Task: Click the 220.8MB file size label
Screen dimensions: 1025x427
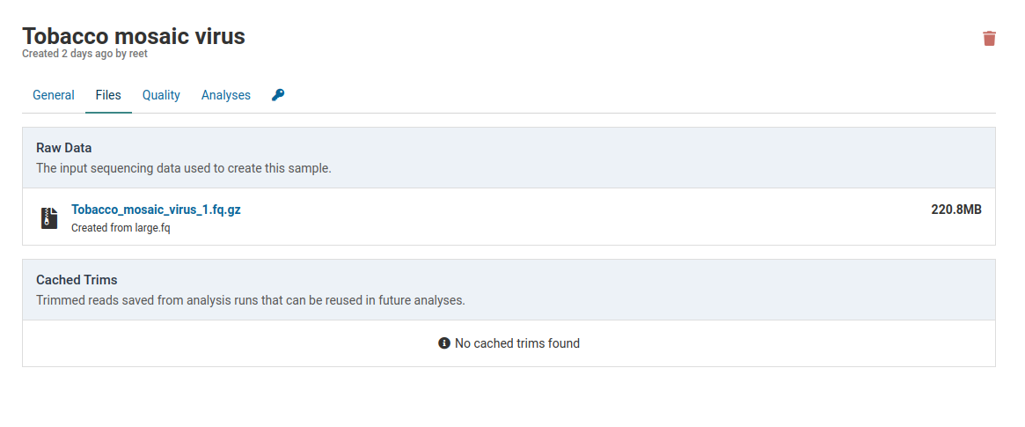Action: click(956, 210)
